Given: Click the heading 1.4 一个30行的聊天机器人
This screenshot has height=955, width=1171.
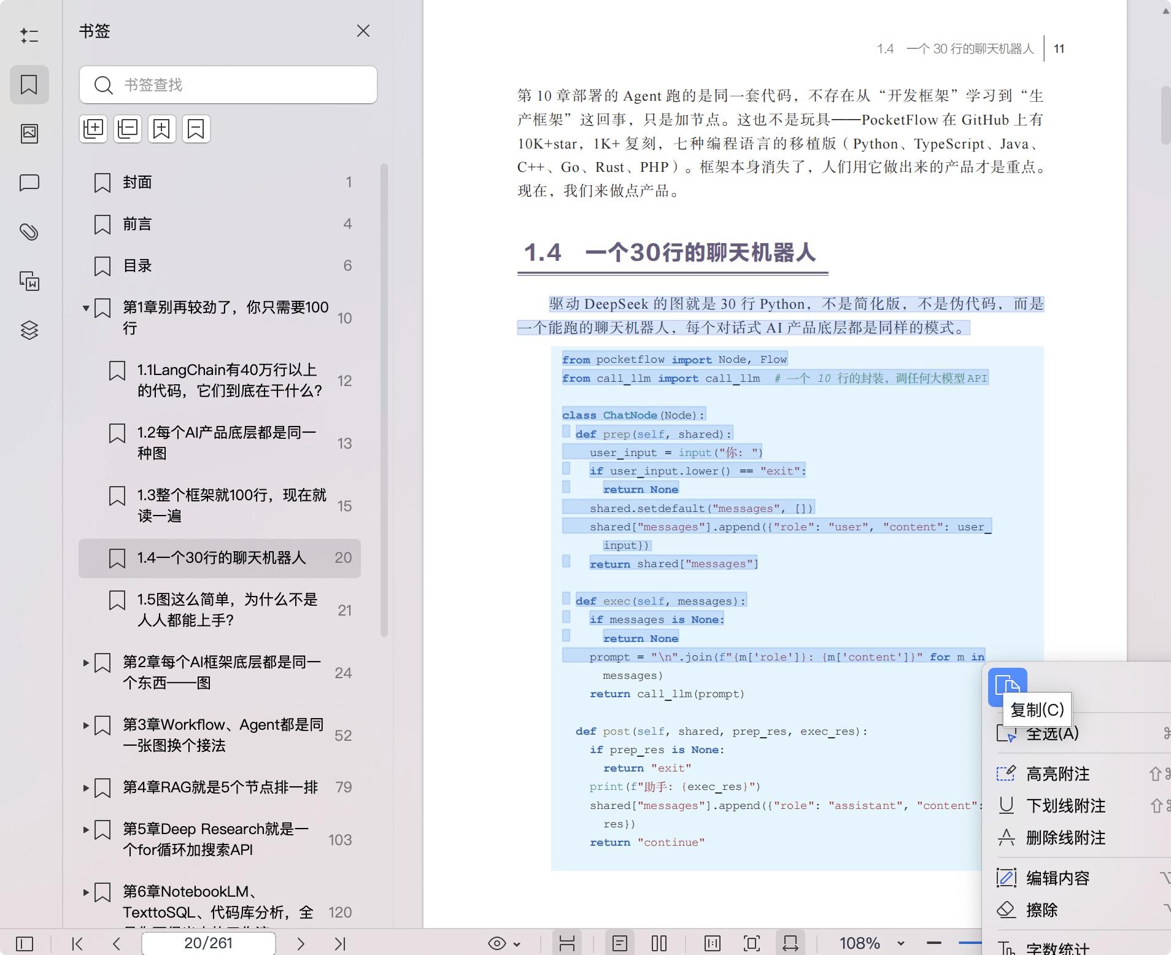Looking at the screenshot, I should [x=670, y=252].
